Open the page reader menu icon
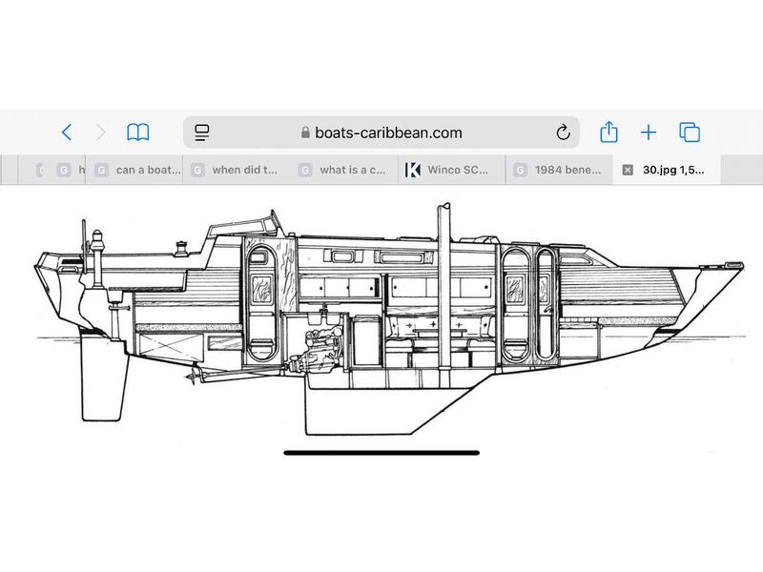This screenshot has height=572, width=763. click(202, 133)
